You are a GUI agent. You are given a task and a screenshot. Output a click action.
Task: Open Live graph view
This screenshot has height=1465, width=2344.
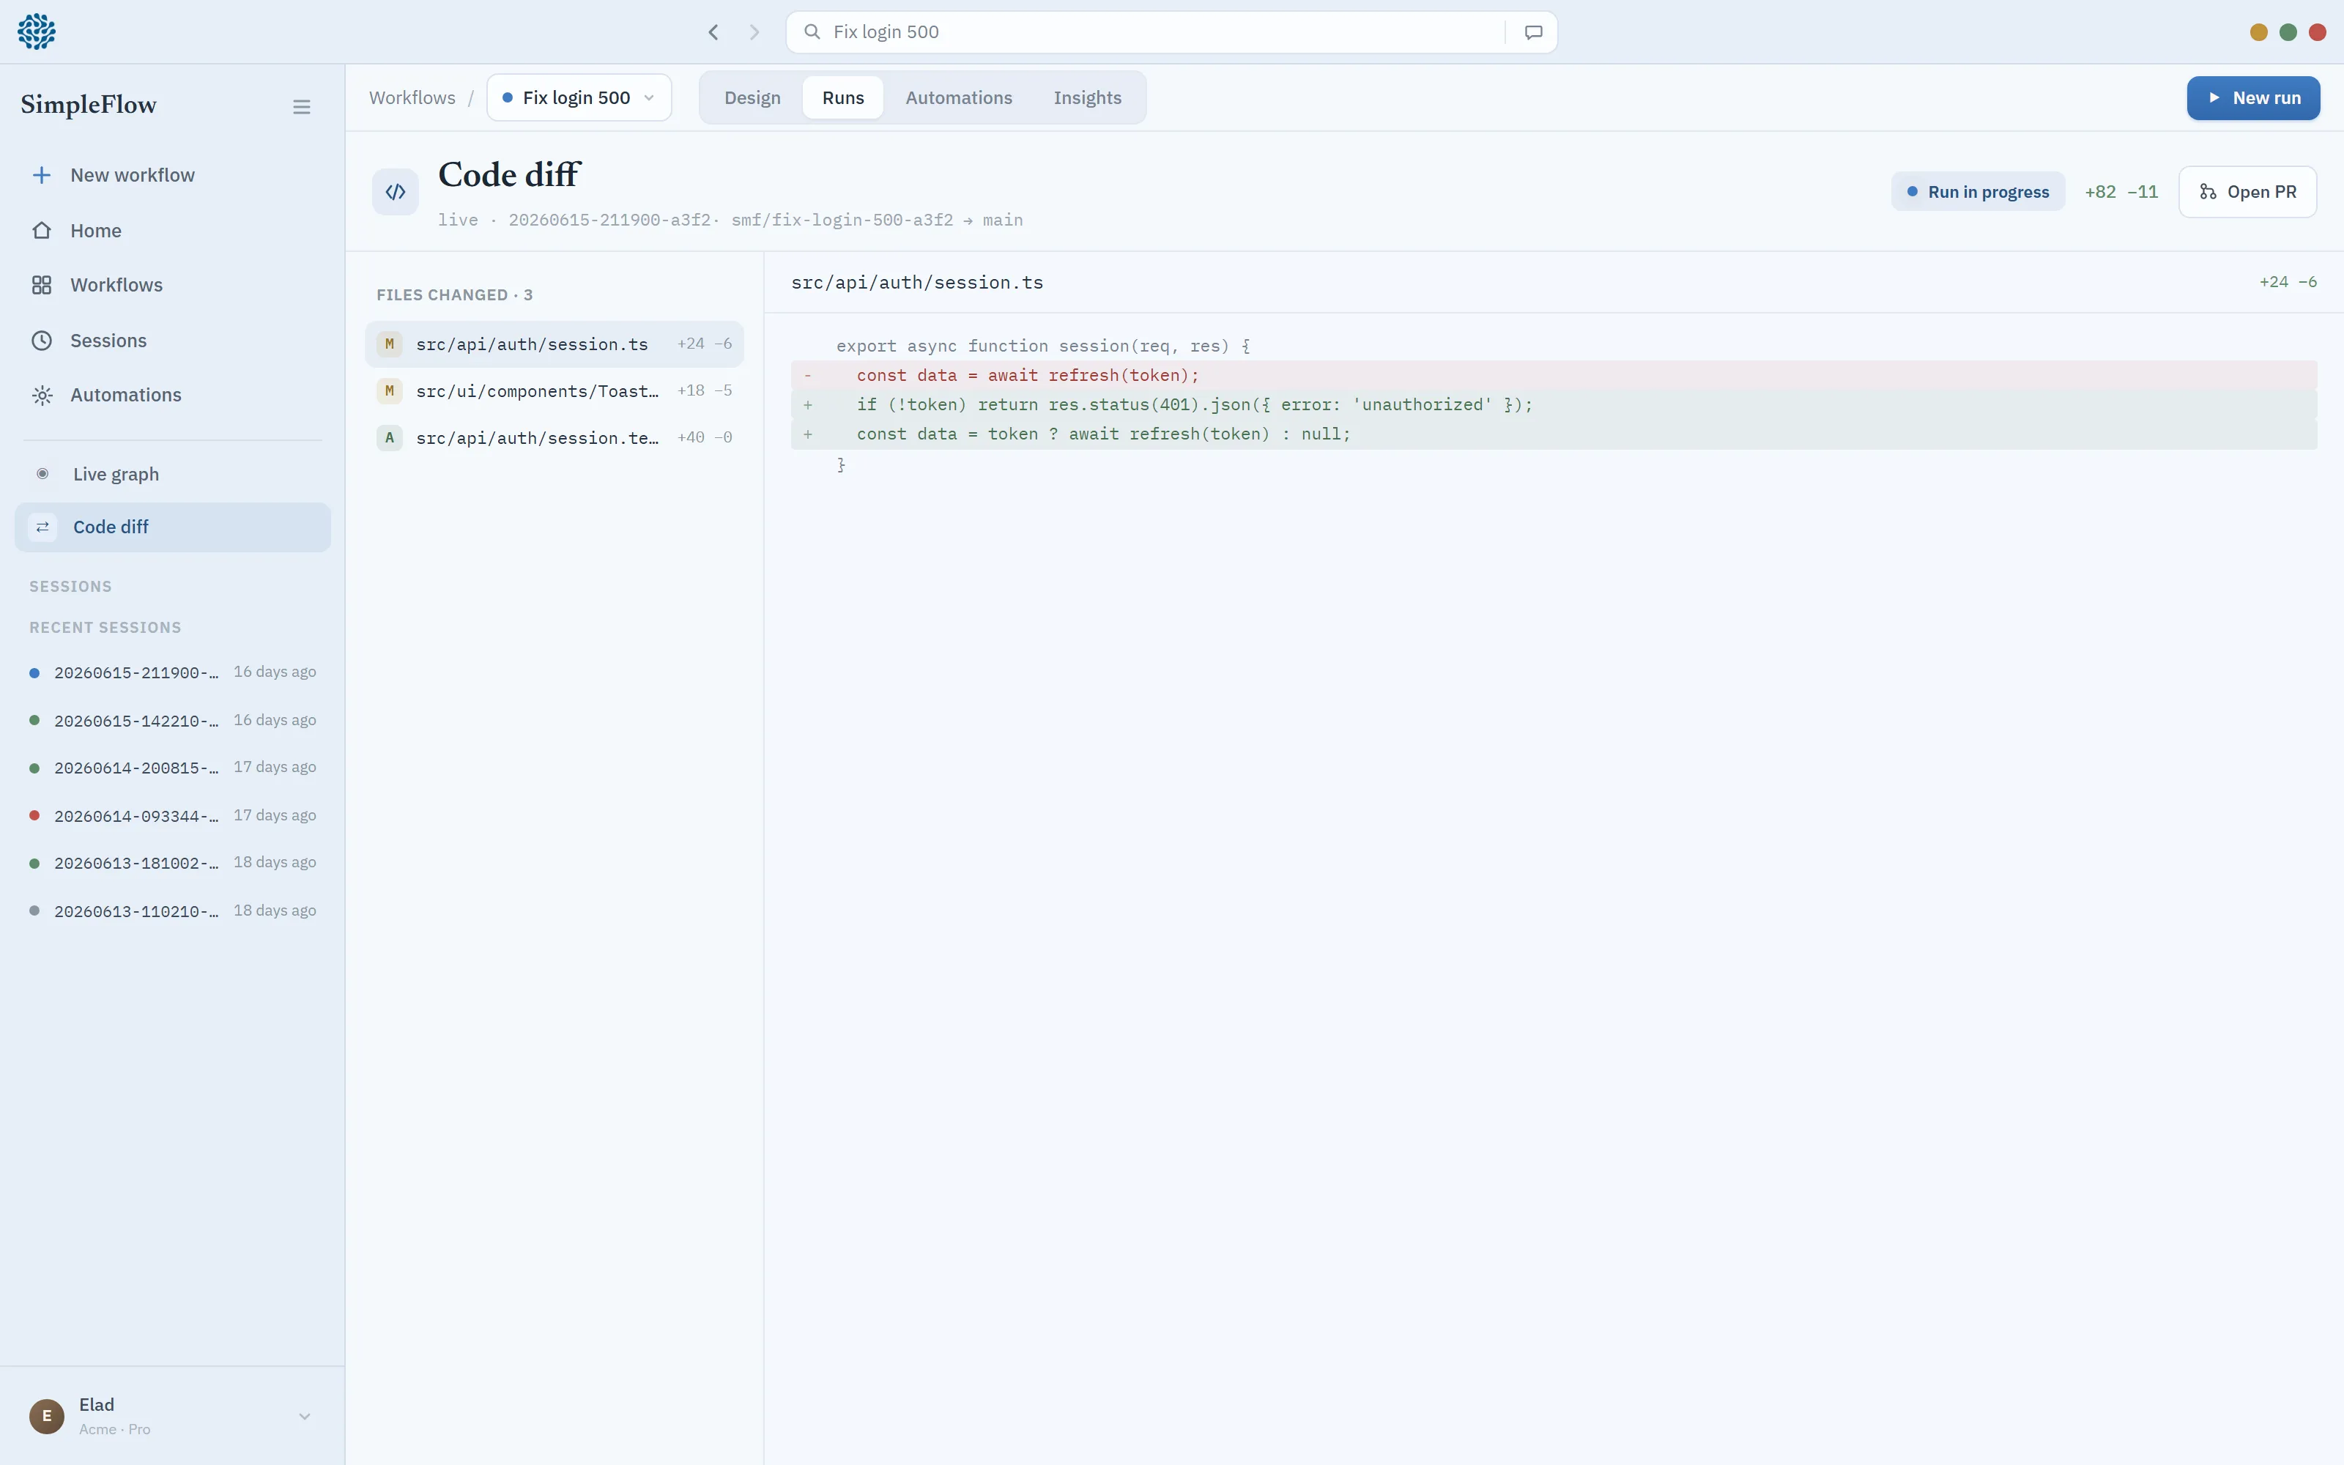[x=172, y=474]
